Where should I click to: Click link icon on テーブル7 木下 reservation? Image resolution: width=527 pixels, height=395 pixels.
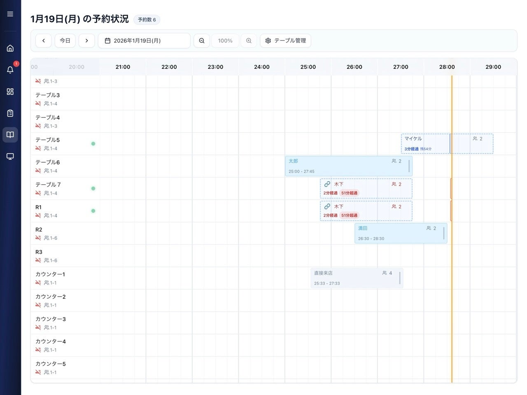[x=327, y=184]
